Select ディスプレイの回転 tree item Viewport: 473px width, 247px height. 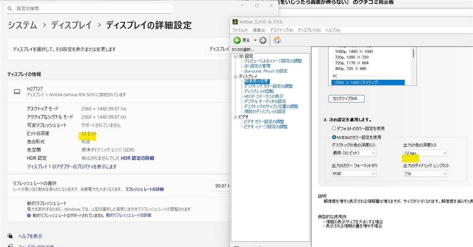[259, 91]
